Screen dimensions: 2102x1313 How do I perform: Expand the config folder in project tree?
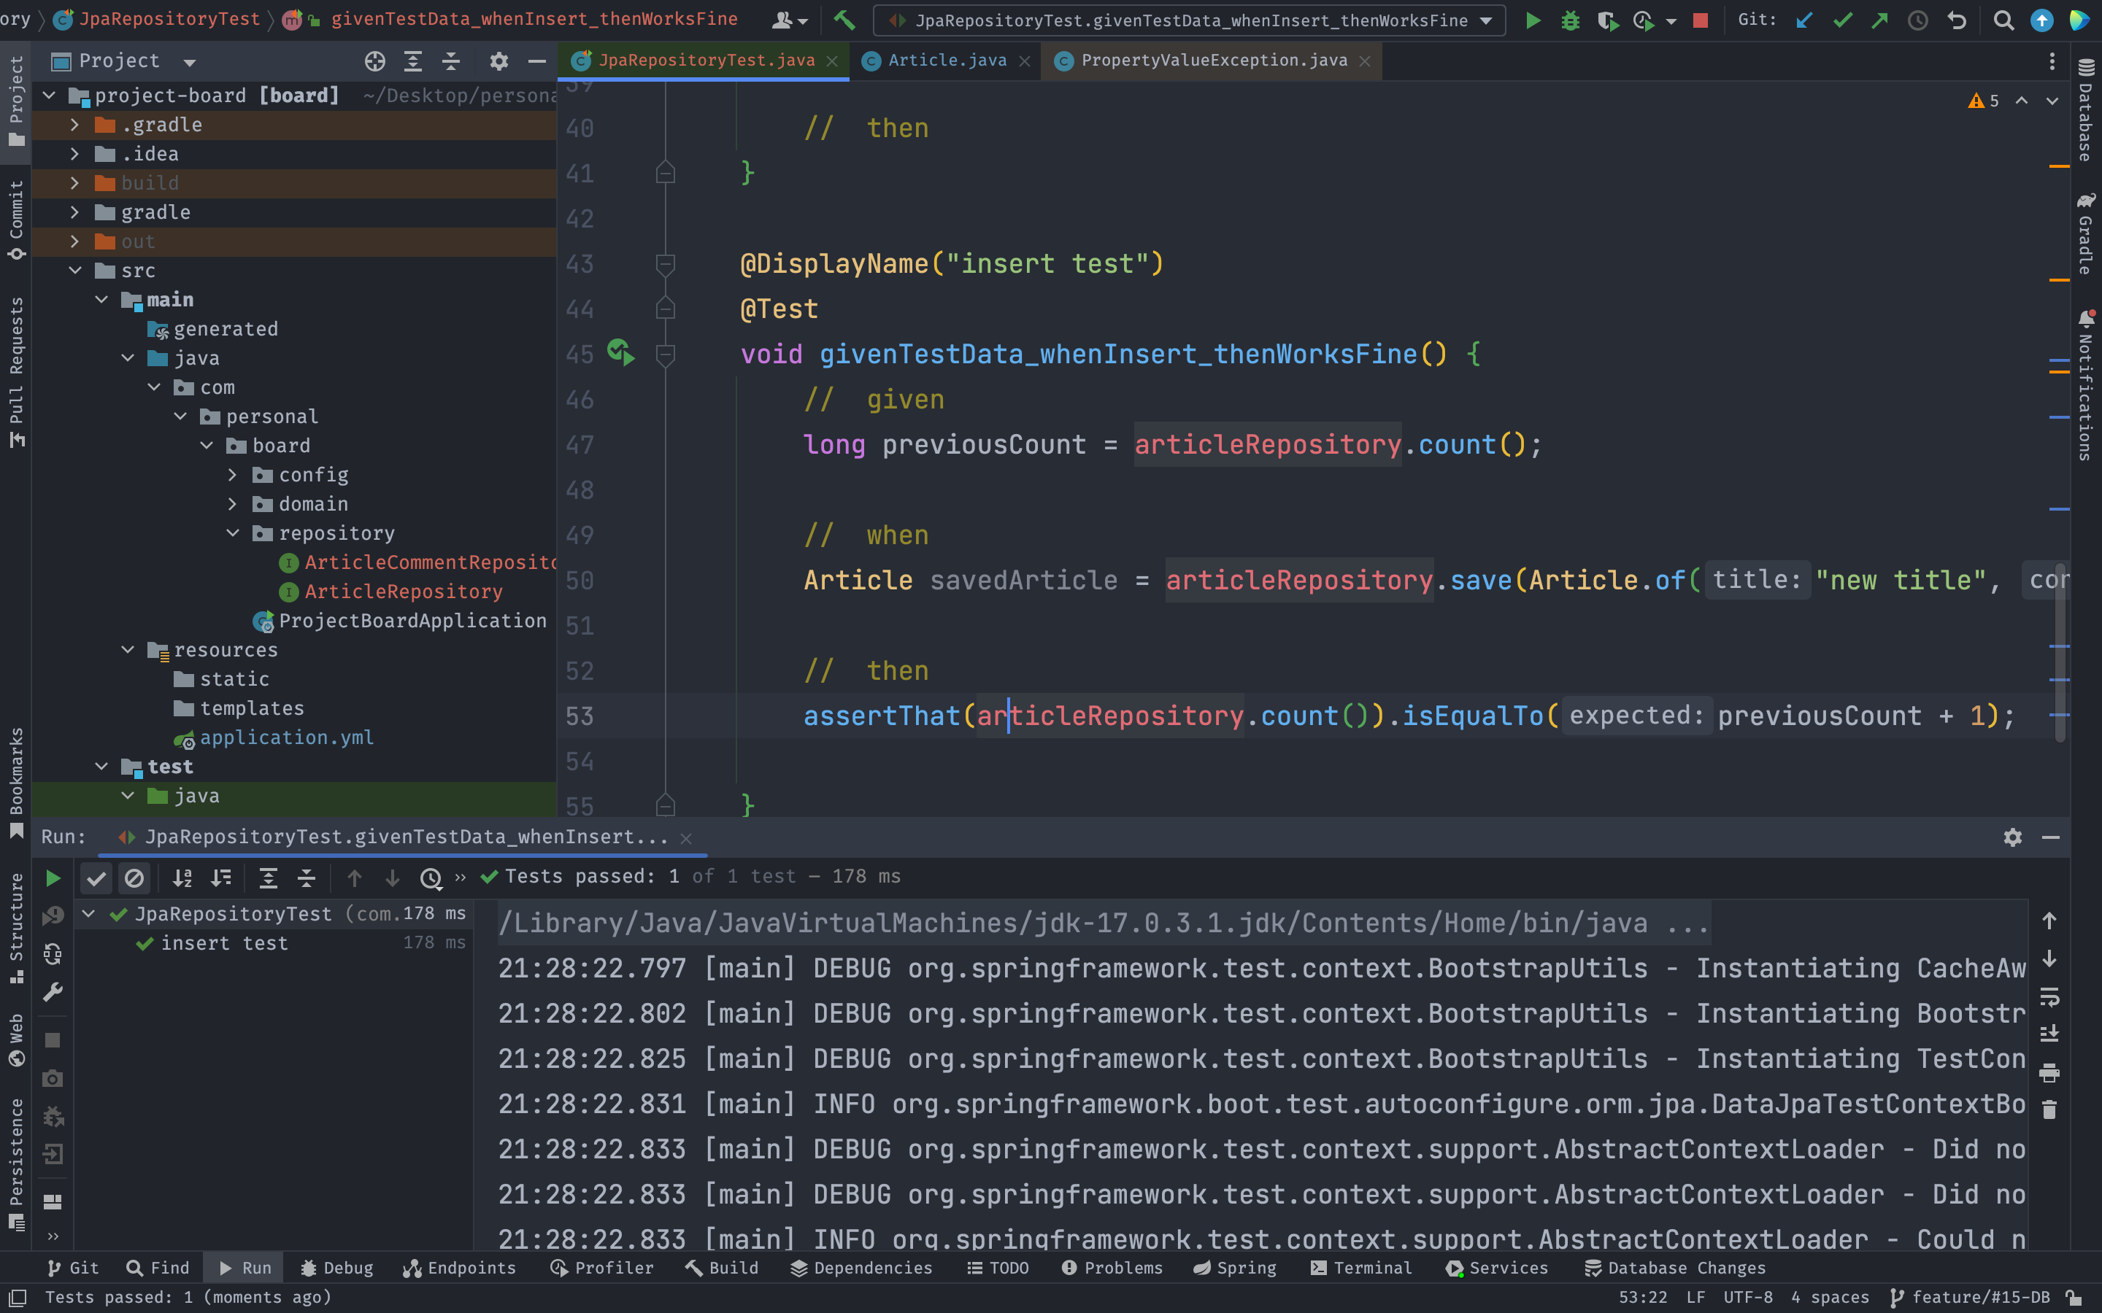coord(232,475)
